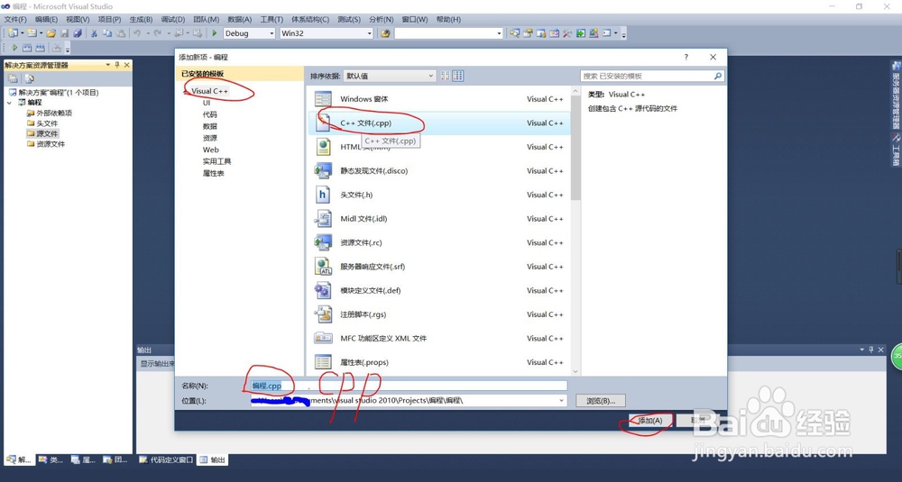
Task: Open the 生成(B) menu
Action: [x=141, y=19]
